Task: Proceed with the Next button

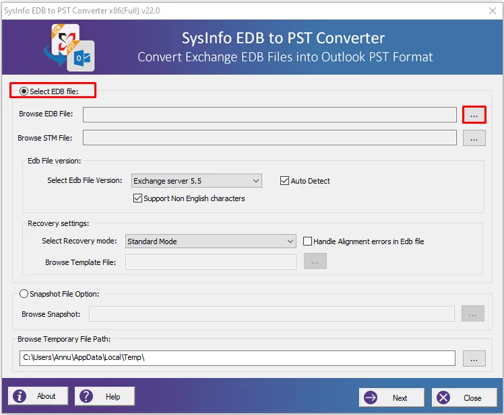Action: pos(391,398)
